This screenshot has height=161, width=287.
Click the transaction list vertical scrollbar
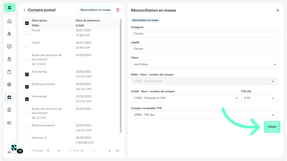(x=121, y=76)
